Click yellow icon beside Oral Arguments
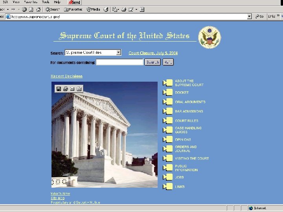The height and width of the screenshot is (212, 283). 168,102
